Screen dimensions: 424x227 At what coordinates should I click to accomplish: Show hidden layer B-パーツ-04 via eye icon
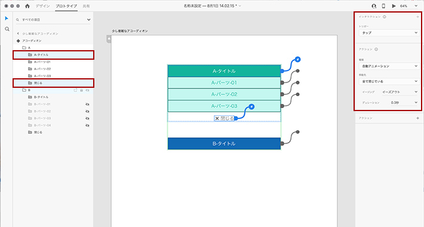click(87, 125)
